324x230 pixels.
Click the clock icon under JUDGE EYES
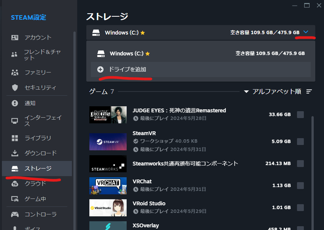[135, 118]
